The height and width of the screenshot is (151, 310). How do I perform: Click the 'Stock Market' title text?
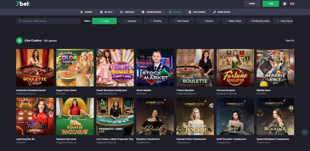click(x=144, y=90)
